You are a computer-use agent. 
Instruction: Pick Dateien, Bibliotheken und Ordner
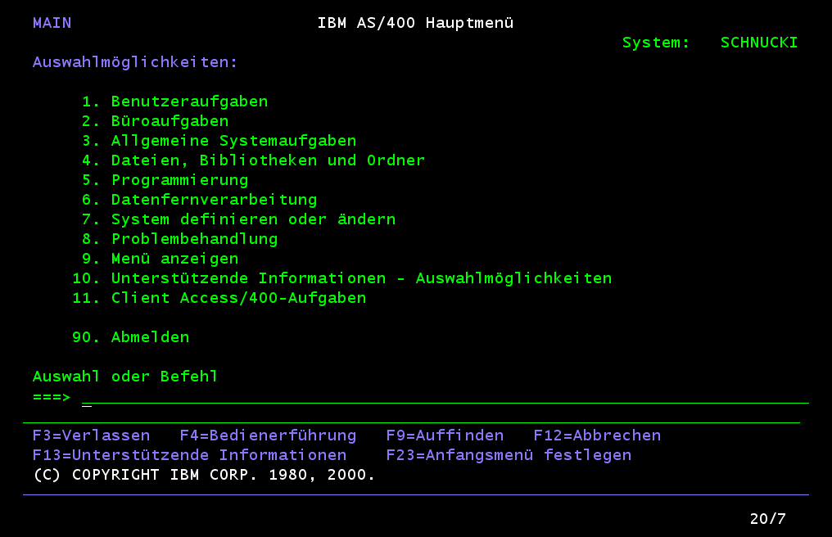point(254,160)
